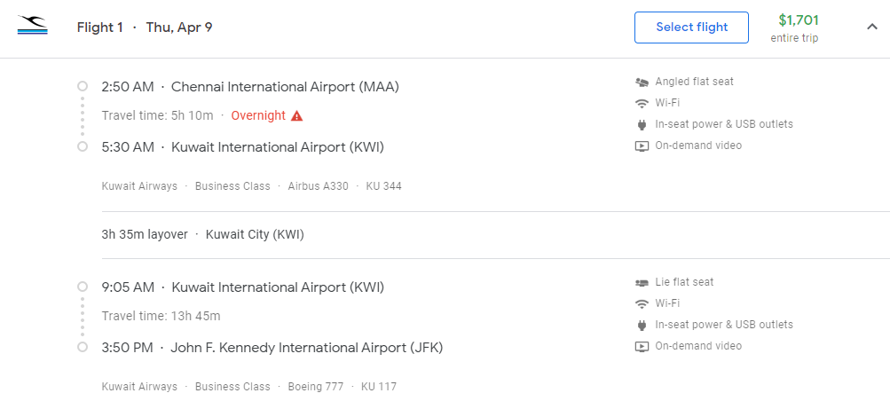Click the Kuwait Airways logo icon
The width and height of the screenshot is (890, 401).
point(33,26)
